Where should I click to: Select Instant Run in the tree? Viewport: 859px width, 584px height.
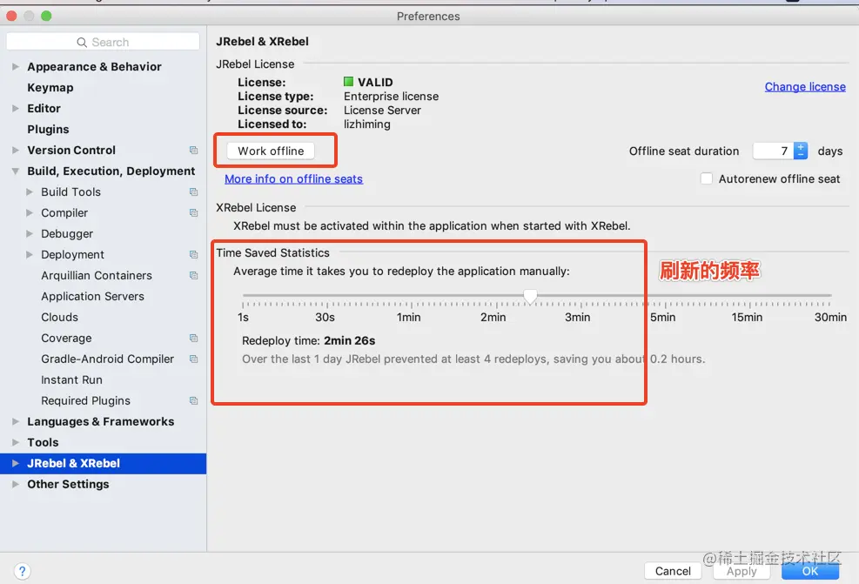[x=71, y=379]
